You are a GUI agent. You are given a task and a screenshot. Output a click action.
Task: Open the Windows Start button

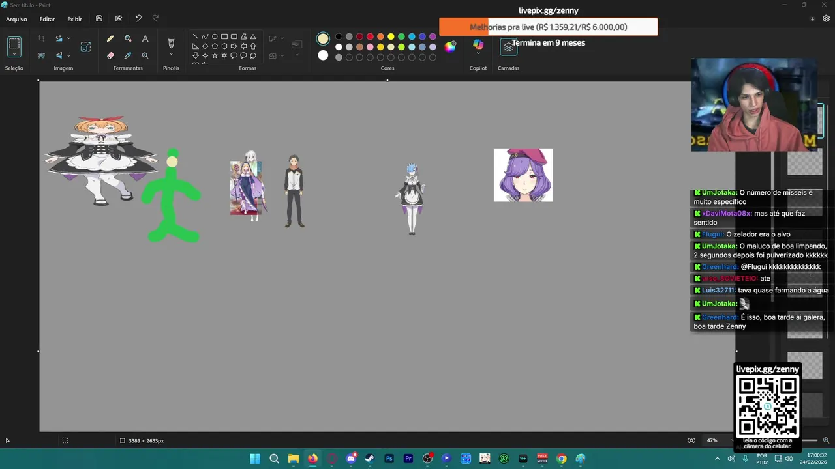click(x=255, y=459)
